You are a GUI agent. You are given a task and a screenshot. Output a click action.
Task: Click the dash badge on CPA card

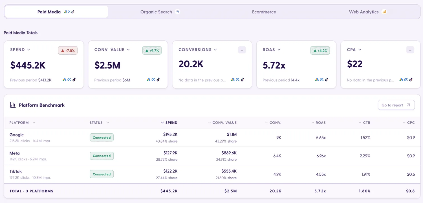pos(410,50)
